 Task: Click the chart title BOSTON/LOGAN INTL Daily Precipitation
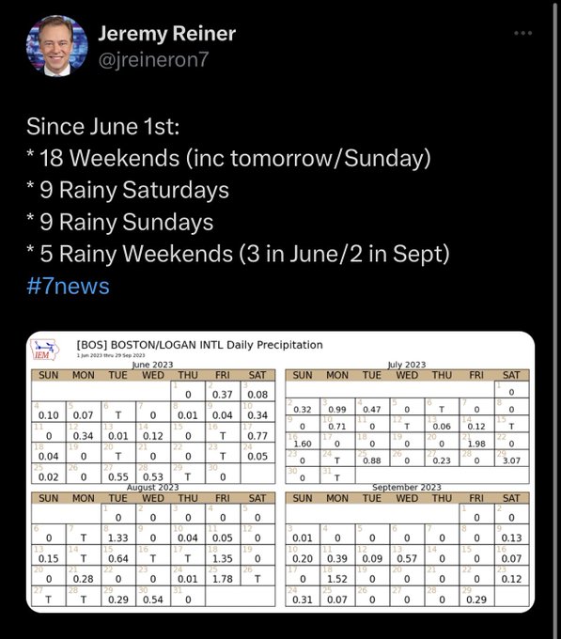[x=199, y=345]
